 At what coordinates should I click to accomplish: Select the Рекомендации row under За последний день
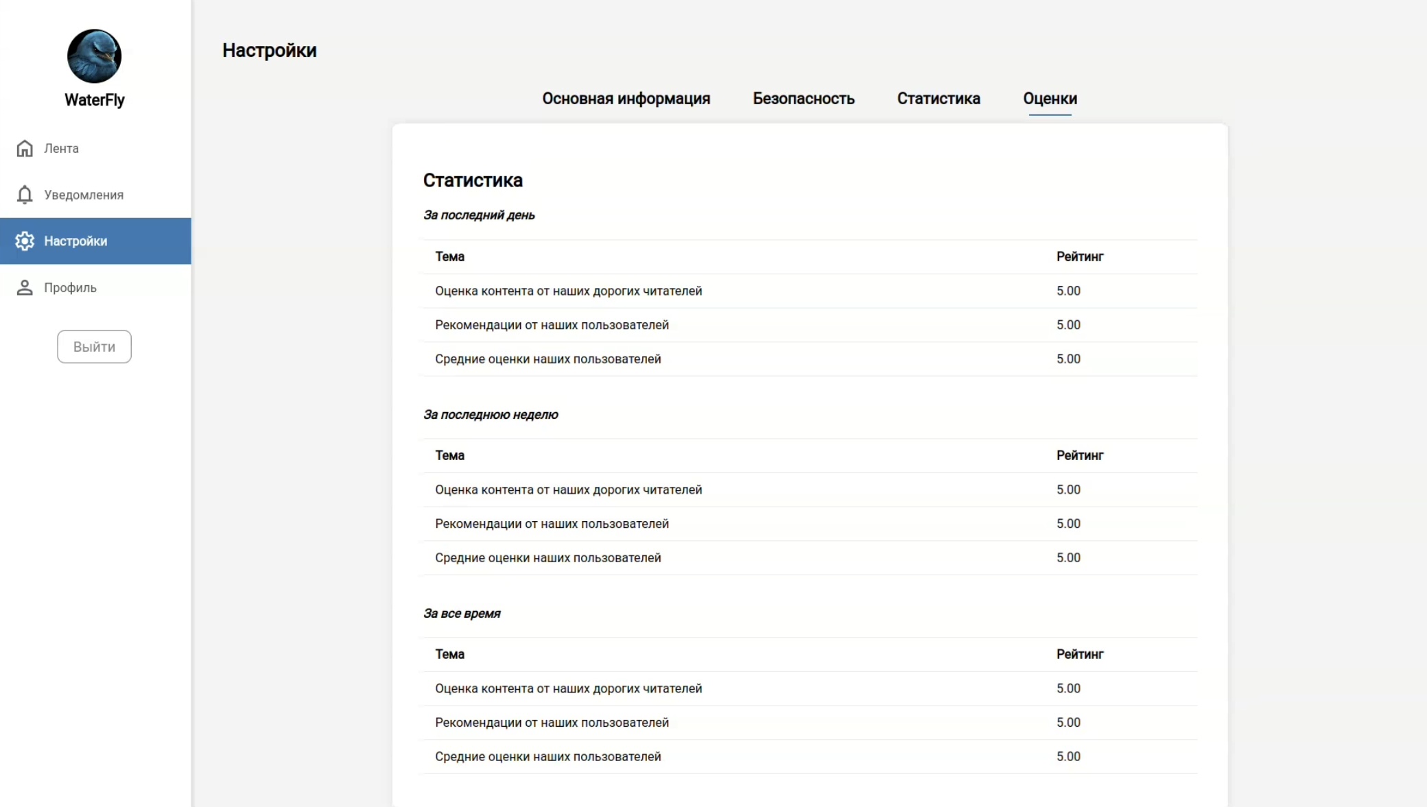[x=552, y=325]
